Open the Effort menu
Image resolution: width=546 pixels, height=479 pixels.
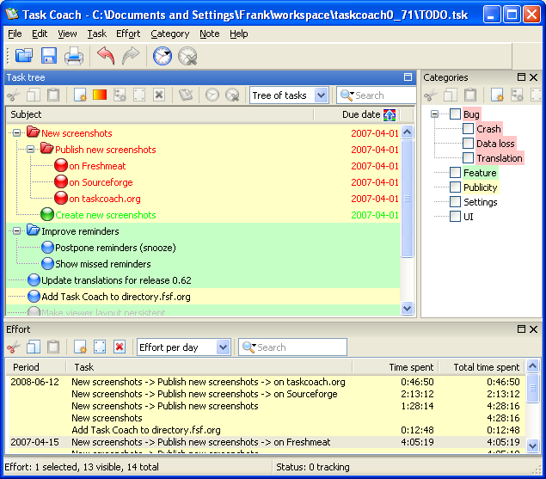click(128, 34)
